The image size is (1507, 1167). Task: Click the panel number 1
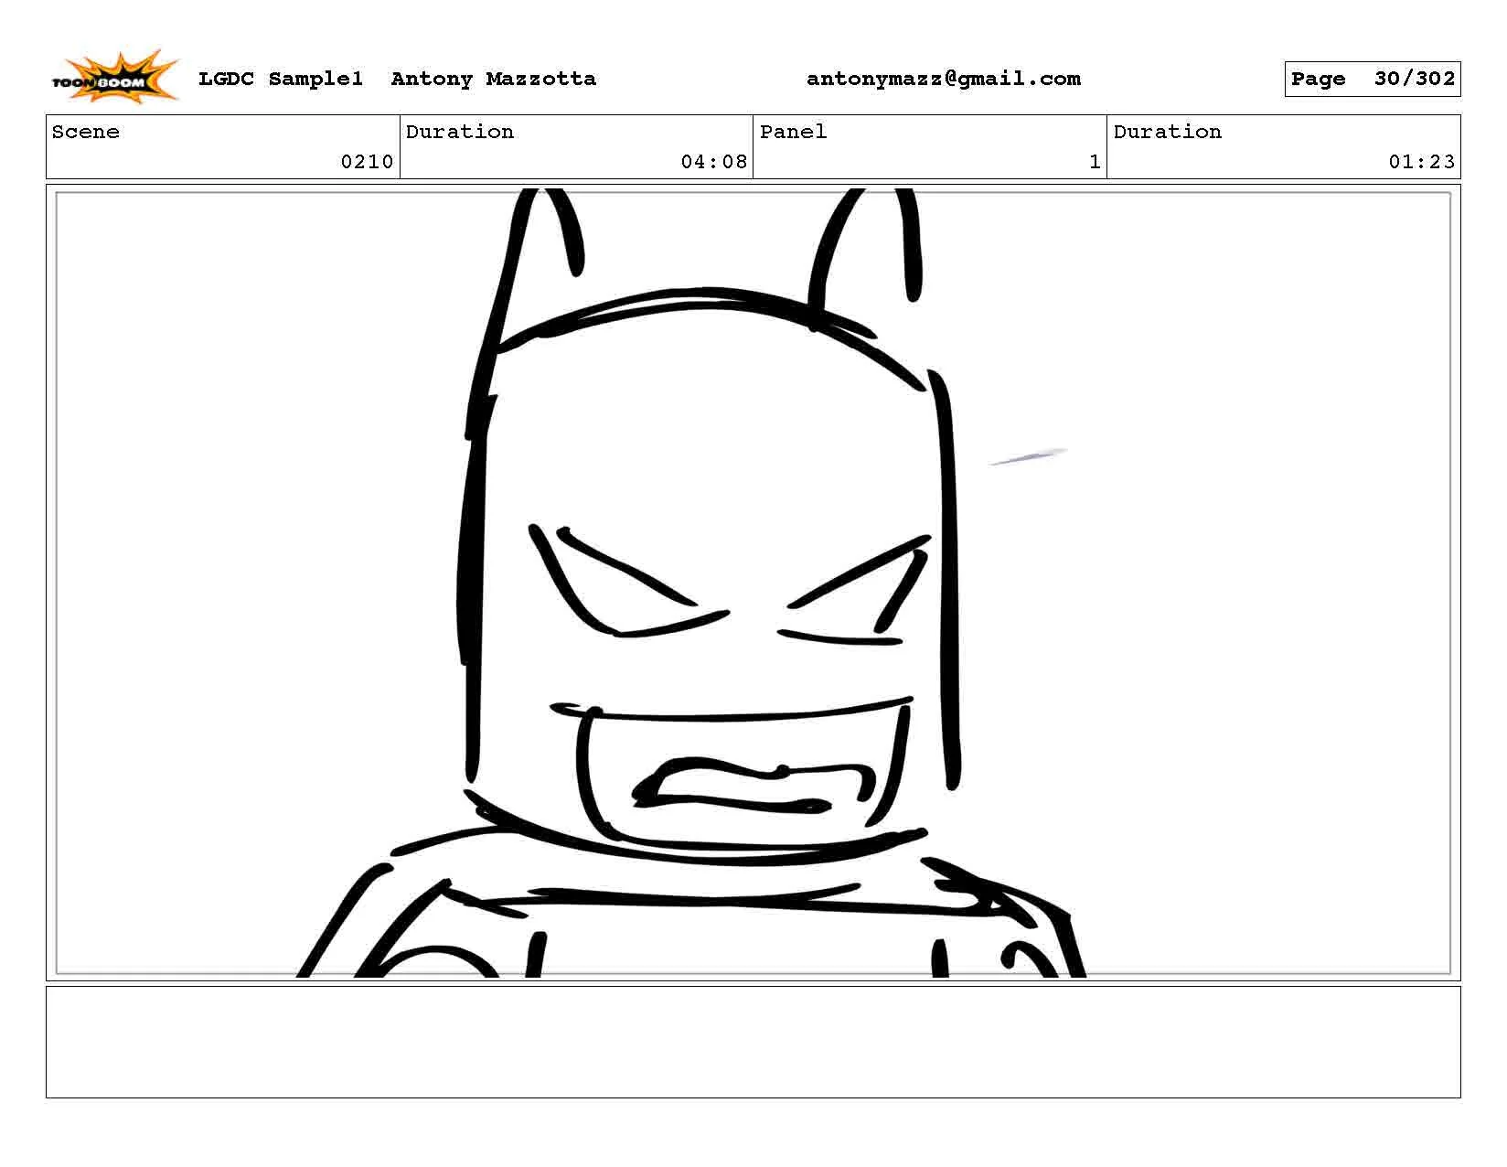click(x=1095, y=162)
